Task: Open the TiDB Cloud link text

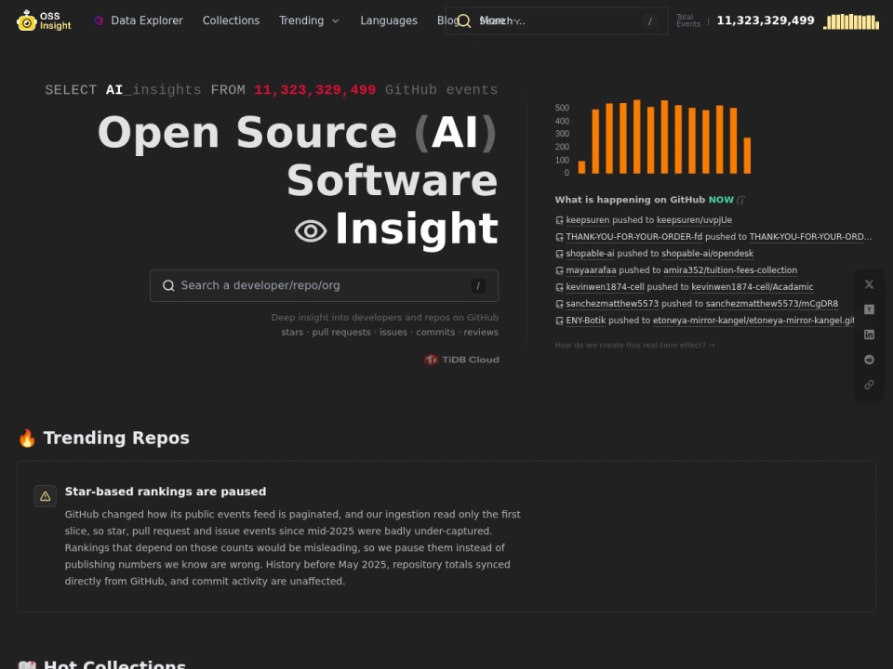Action: [x=471, y=360]
